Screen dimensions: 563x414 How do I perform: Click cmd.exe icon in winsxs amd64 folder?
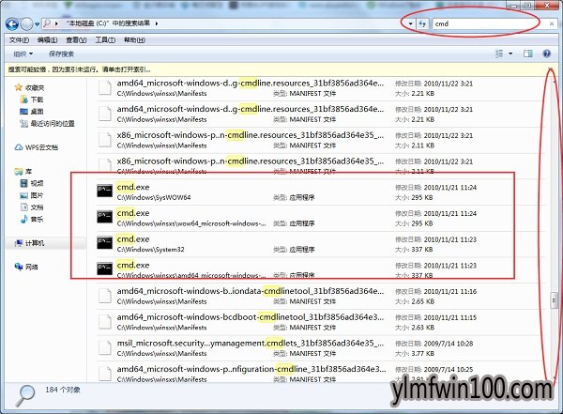(x=104, y=268)
